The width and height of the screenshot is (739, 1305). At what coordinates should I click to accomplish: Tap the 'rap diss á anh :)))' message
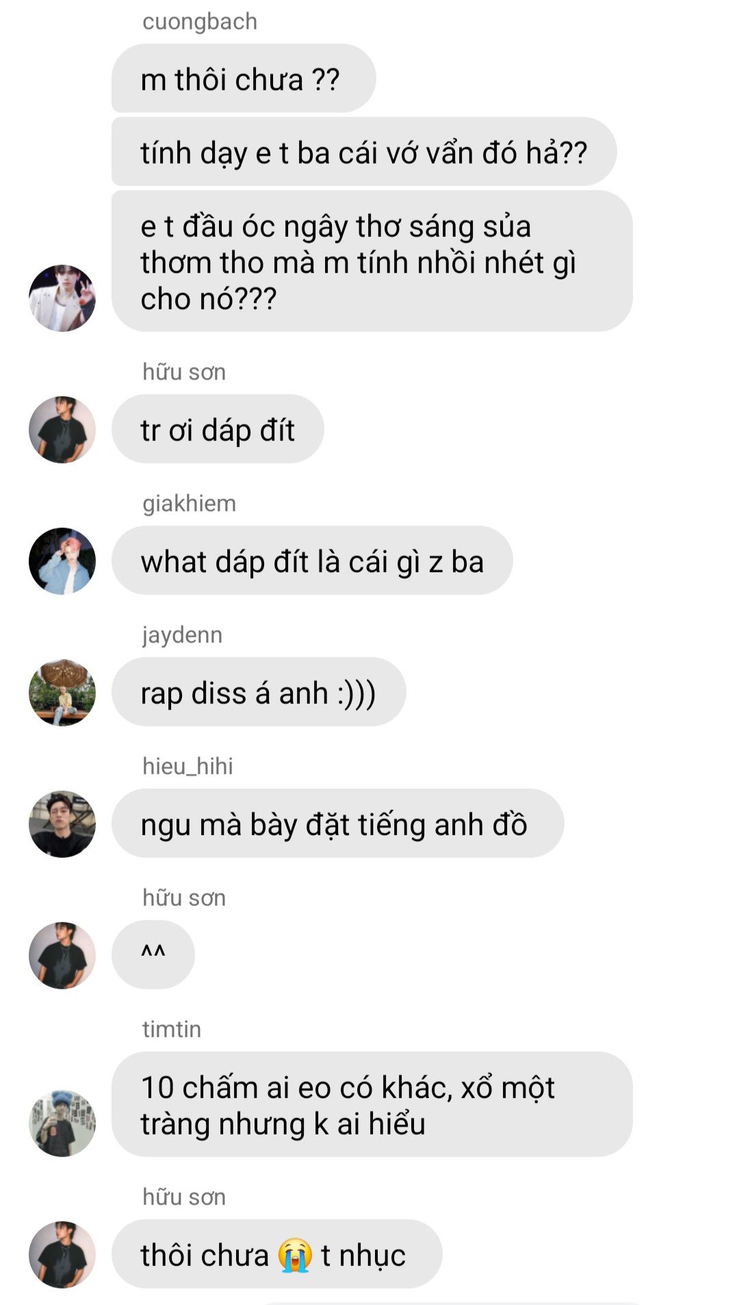259,692
